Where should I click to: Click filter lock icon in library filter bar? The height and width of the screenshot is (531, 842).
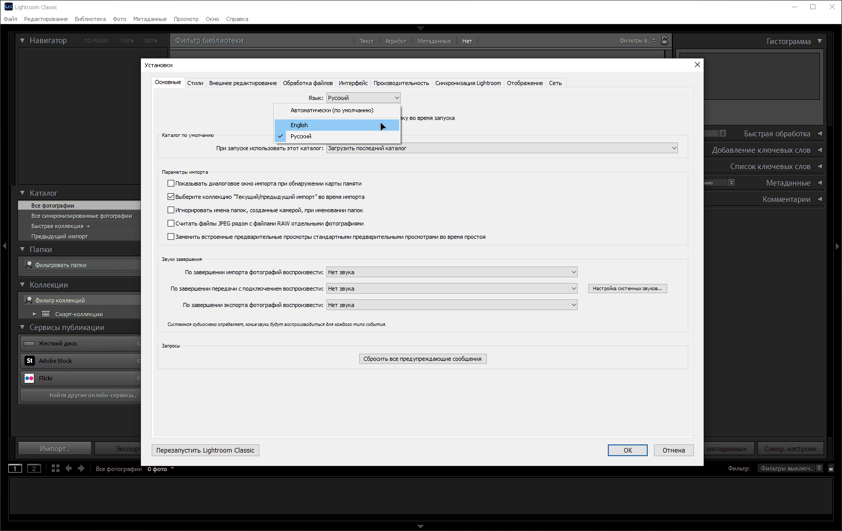664,40
